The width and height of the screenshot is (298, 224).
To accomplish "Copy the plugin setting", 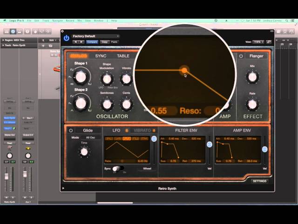I will click(104, 42).
